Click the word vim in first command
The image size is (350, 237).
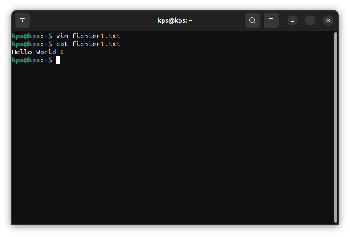(x=62, y=36)
